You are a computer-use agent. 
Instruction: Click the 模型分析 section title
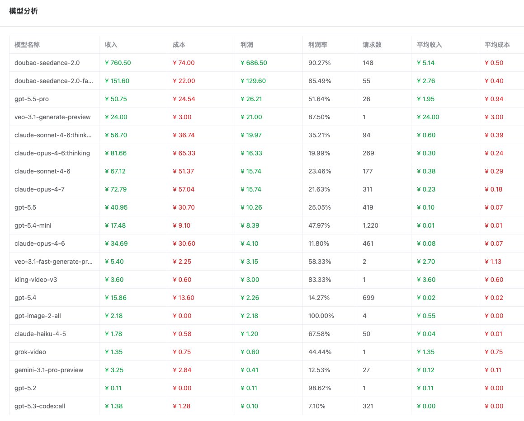(x=24, y=11)
